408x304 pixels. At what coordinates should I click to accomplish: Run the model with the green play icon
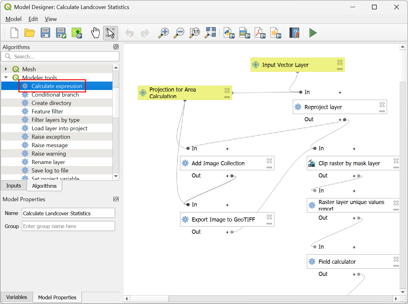click(x=313, y=33)
